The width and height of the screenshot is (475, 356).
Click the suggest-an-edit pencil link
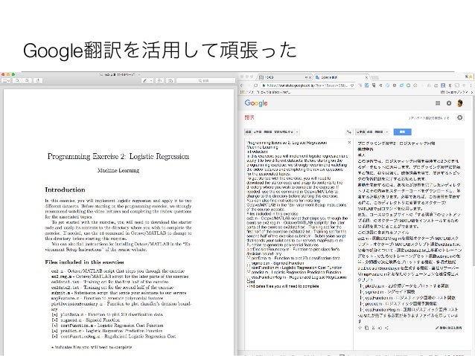pyautogui.click(x=449, y=328)
